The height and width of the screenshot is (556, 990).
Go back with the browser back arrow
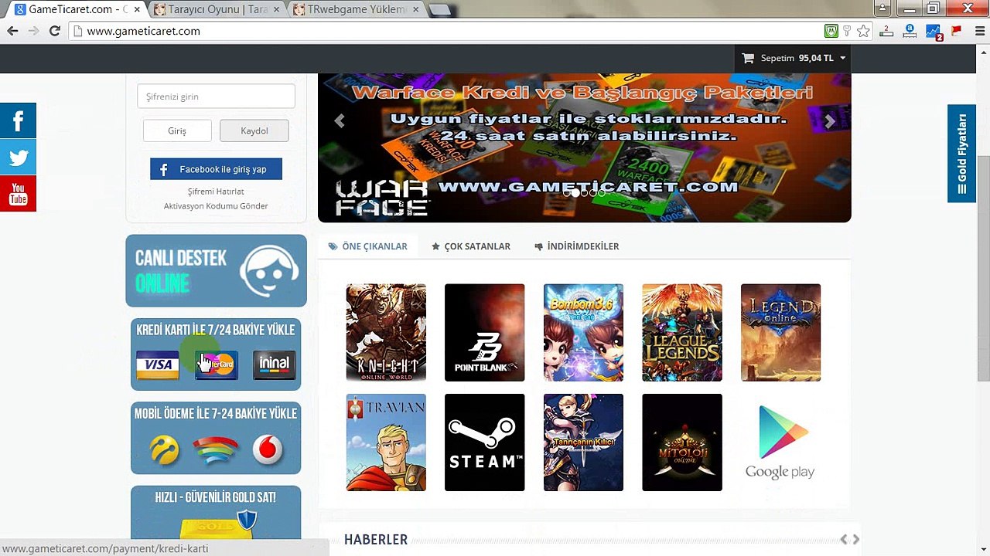tap(12, 31)
